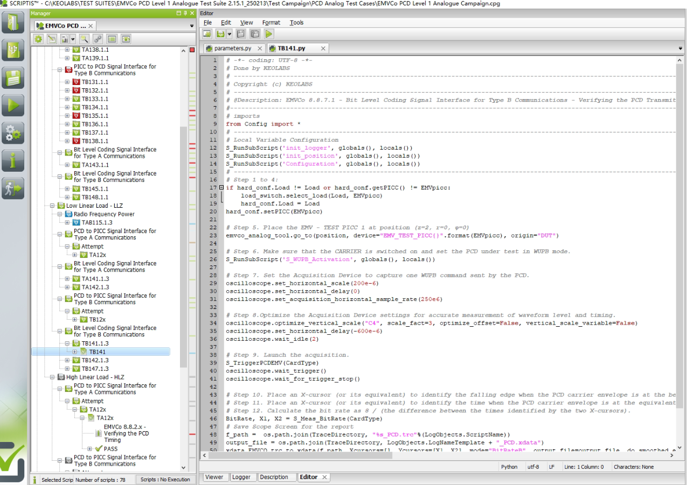Click the save all icon in Editor toolbar
Viewport: 687px width, 485px height.
pyautogui.click(x=254, y=34)
